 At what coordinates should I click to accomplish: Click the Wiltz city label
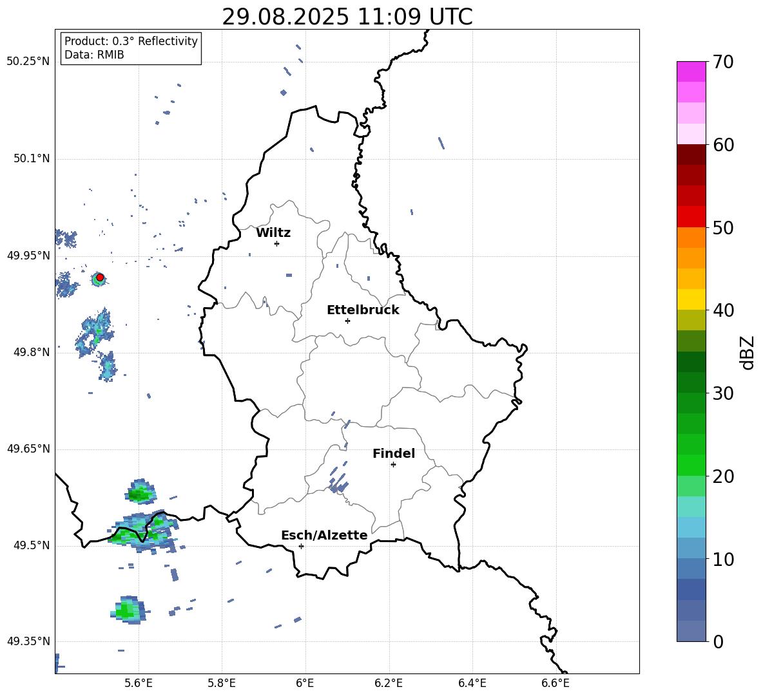pos(273,233)
